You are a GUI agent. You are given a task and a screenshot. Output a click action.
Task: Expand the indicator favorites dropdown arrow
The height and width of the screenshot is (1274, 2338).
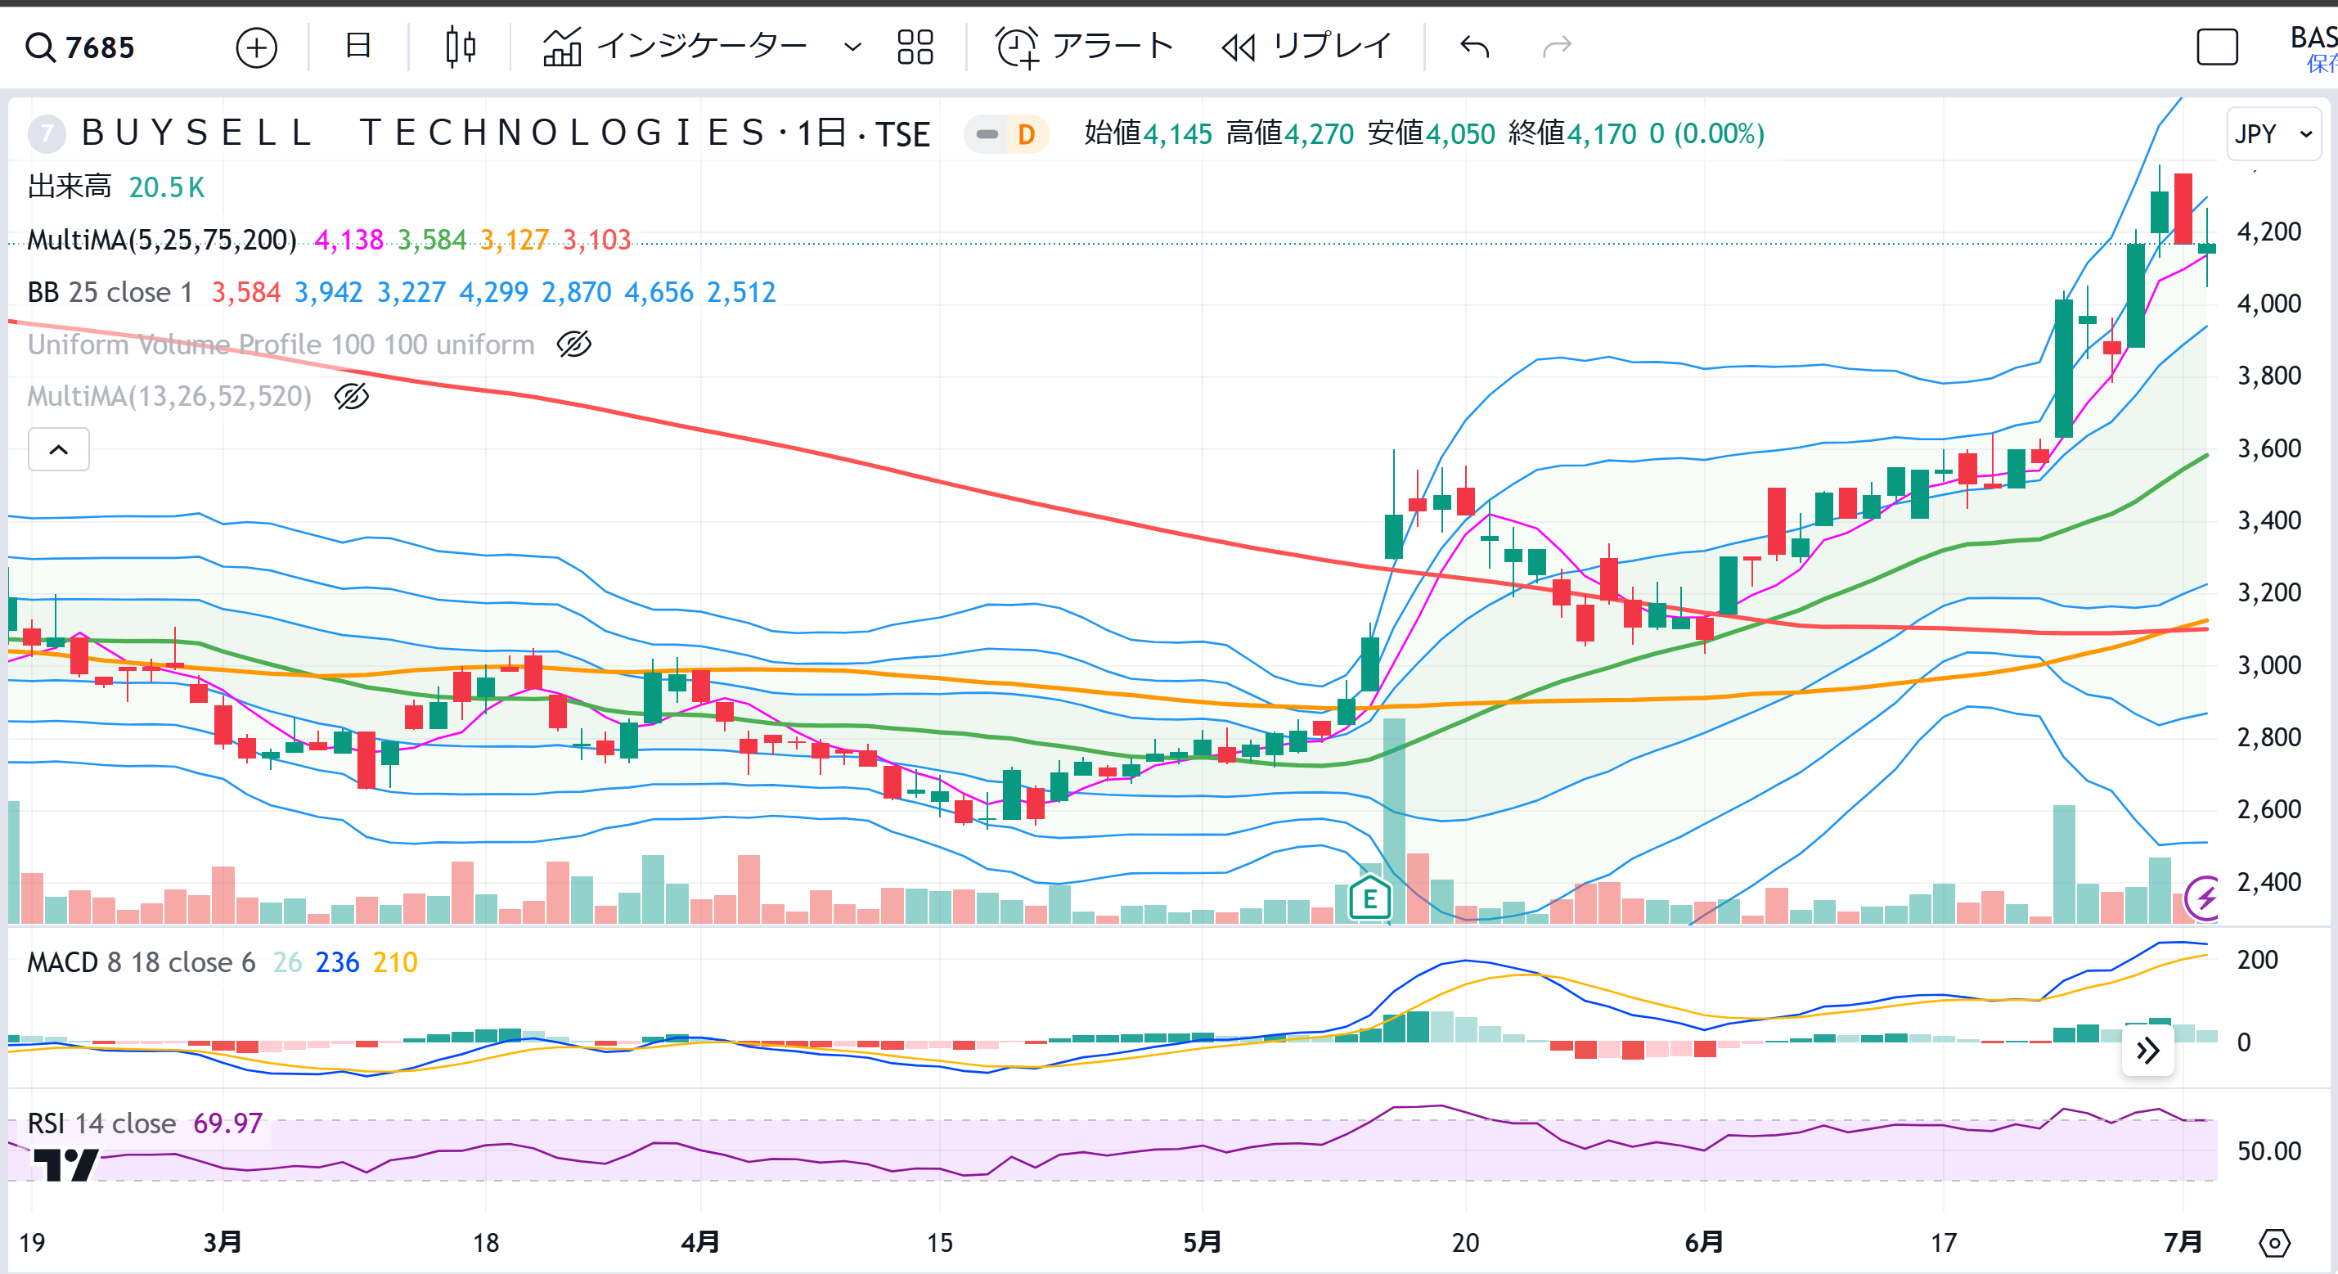(852, 47)
